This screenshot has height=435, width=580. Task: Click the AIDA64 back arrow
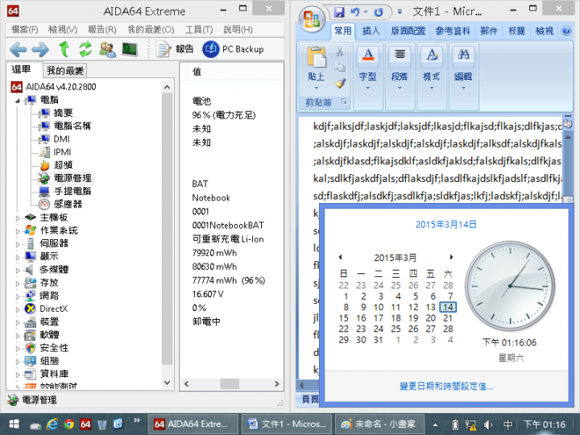coord(18,49)
